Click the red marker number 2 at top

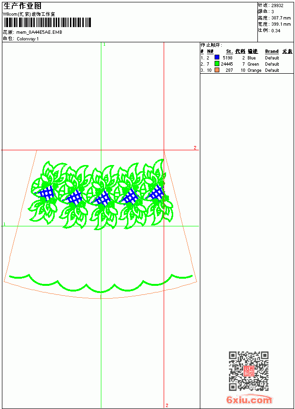195,147
